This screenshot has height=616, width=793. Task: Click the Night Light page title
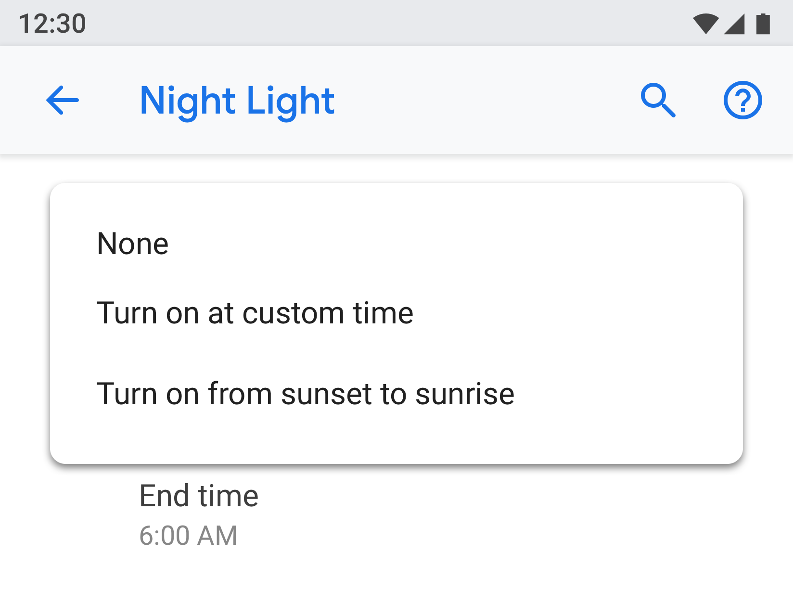coord(237,101)
